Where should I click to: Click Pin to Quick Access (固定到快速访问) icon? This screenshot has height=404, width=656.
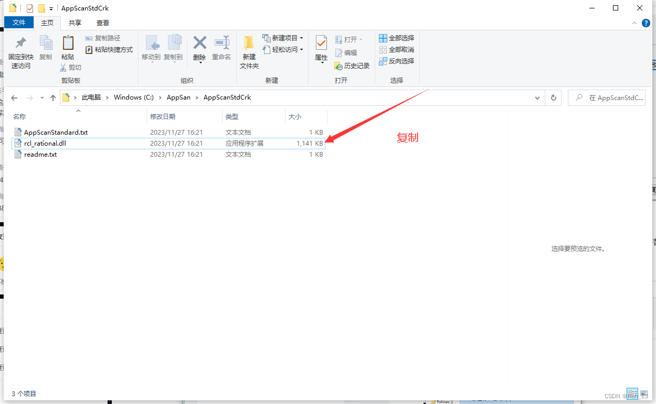click(x=21, y=43)
